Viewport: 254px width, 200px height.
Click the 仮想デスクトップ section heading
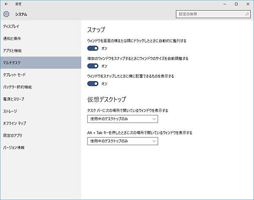[107, 99]
